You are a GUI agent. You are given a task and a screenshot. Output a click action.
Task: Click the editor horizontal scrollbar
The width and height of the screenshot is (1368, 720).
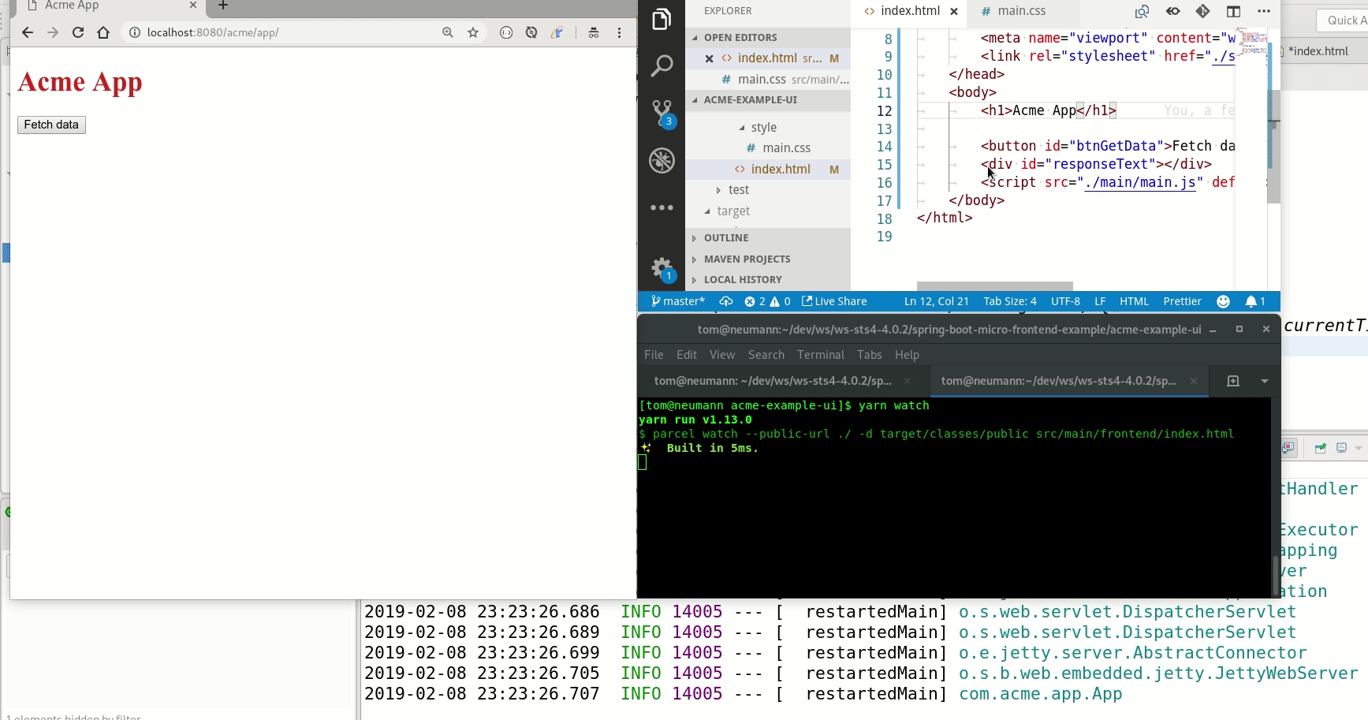[x=994, y=286]
